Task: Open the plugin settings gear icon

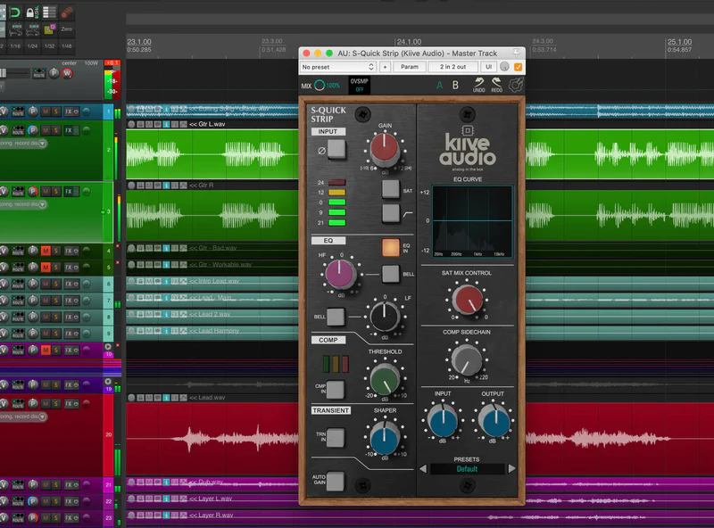Action: coord(516,85)
